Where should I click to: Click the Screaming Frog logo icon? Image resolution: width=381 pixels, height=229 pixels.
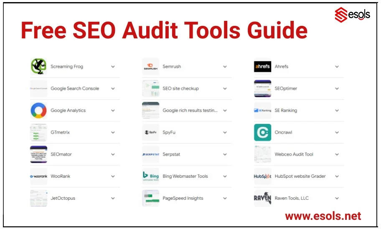(39, 67)
